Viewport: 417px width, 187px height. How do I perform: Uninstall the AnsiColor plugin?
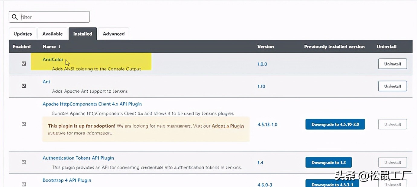point(392,64)
